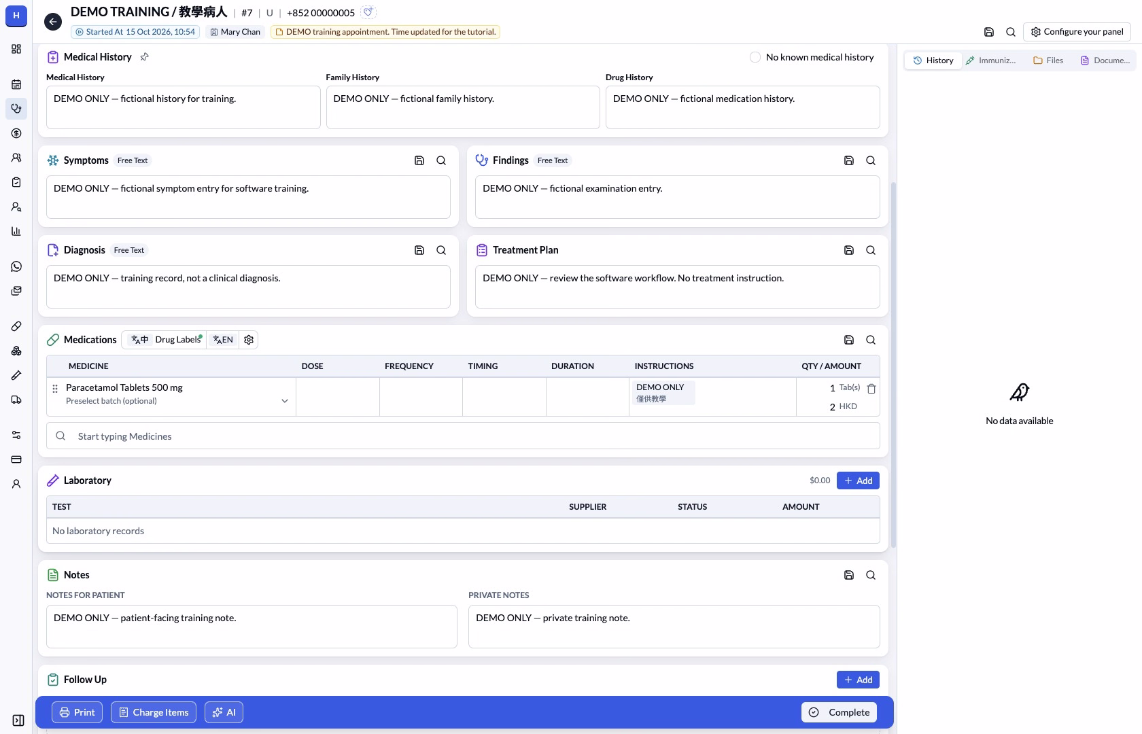
Task: Open the delivery truck icon in the sidebar
Action: click(x=16, y=400)
